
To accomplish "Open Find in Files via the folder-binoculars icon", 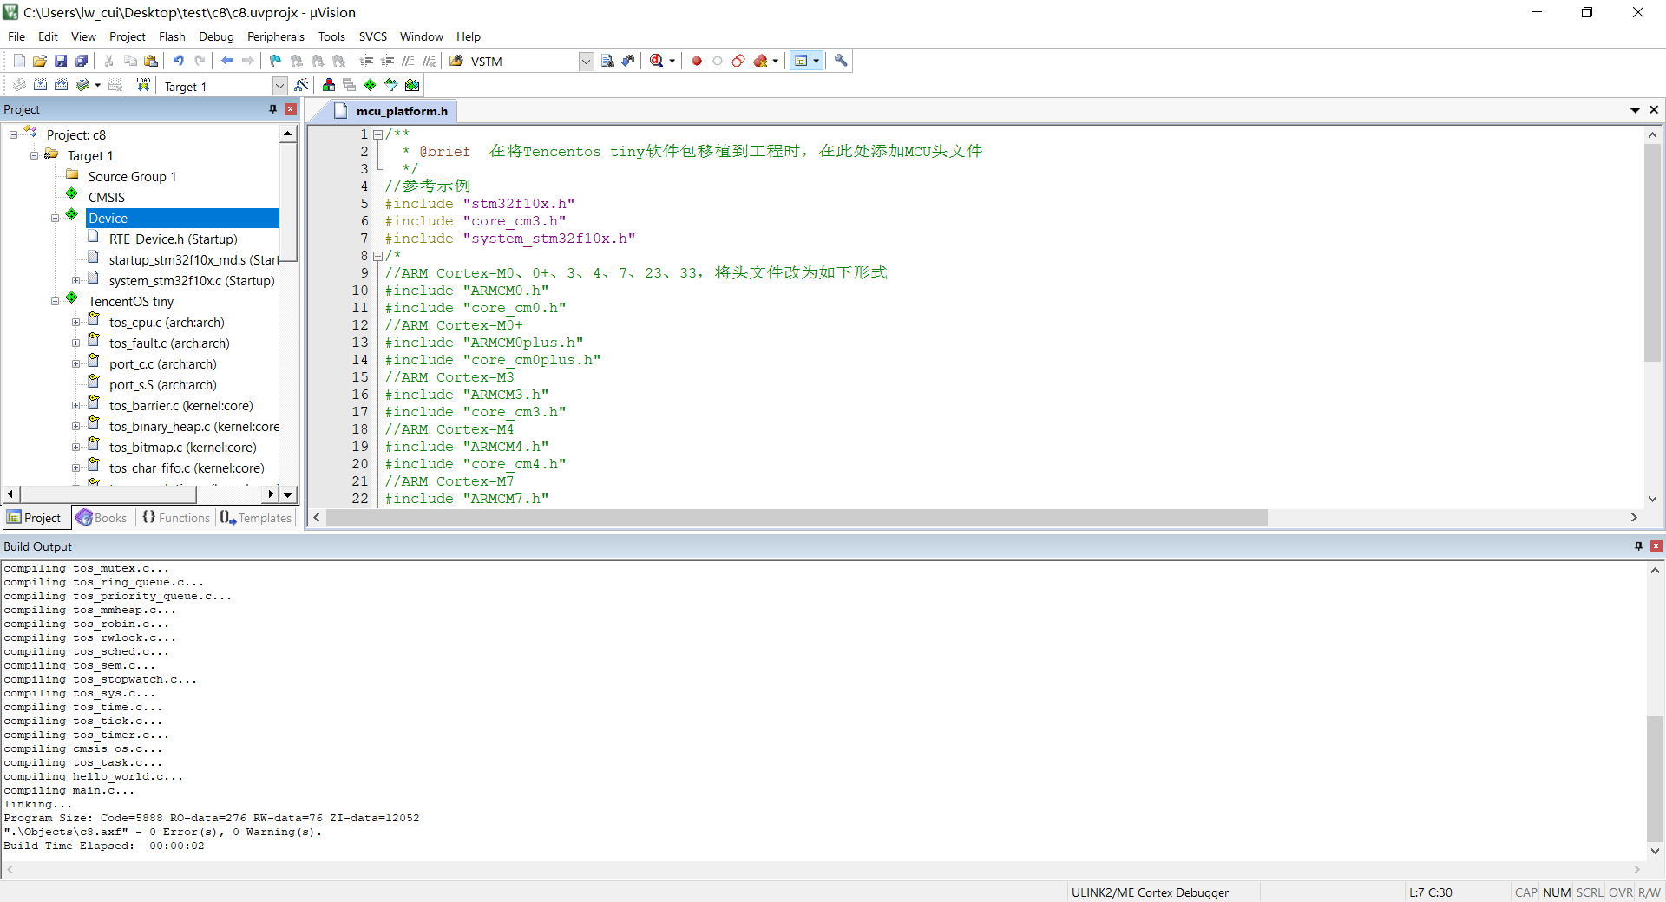I will pos(456,61).
